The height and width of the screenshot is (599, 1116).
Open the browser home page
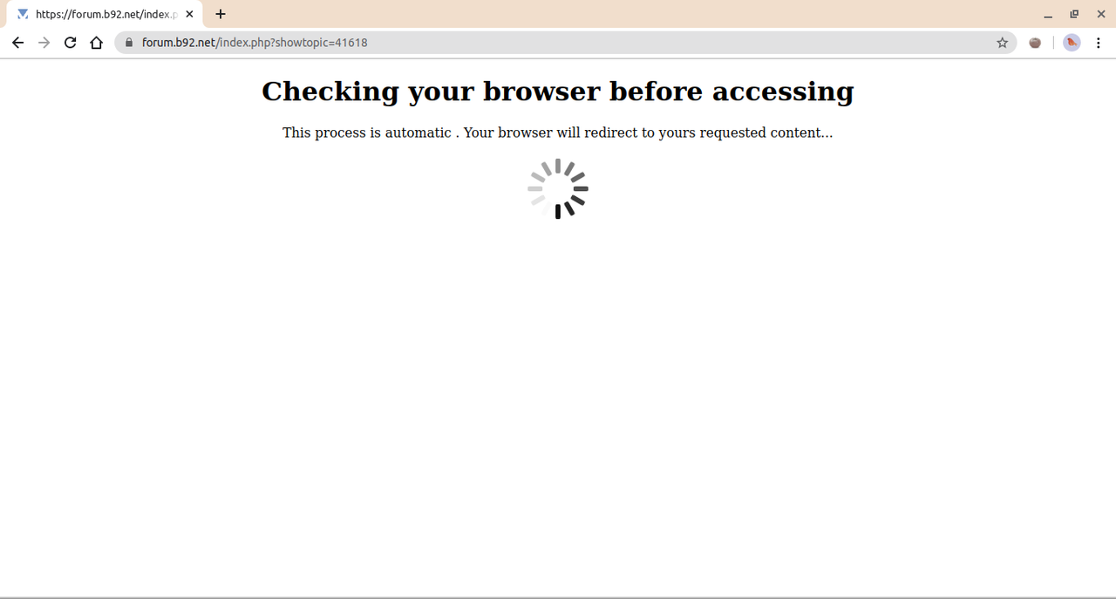point(97,43)
